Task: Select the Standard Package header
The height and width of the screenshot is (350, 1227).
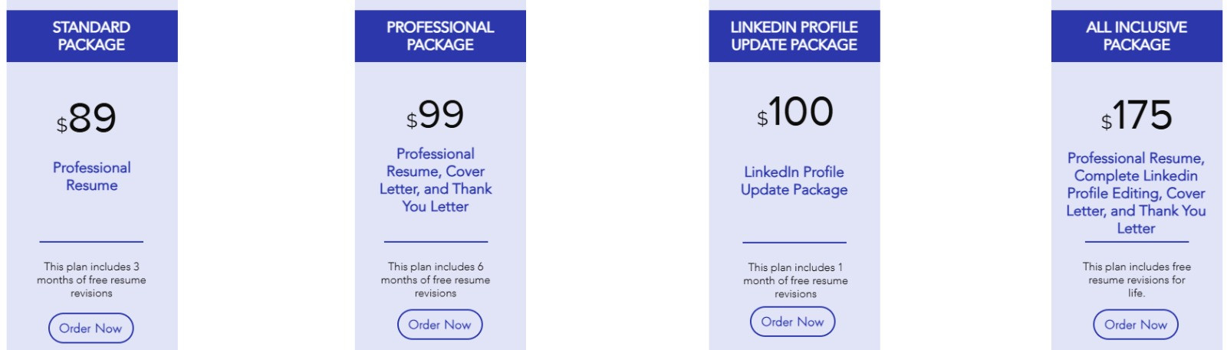Action: coord(92,36)
